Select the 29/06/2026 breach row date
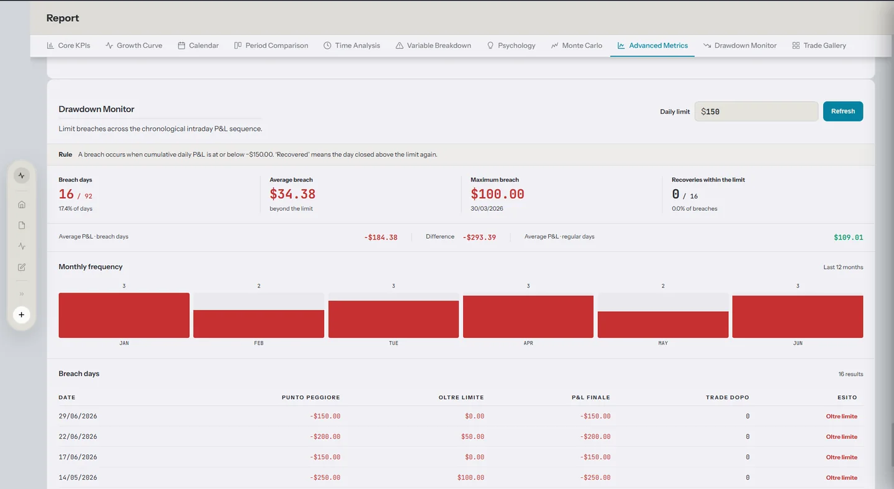The height and width of the screenshot is (489, 894). (78, 416)
